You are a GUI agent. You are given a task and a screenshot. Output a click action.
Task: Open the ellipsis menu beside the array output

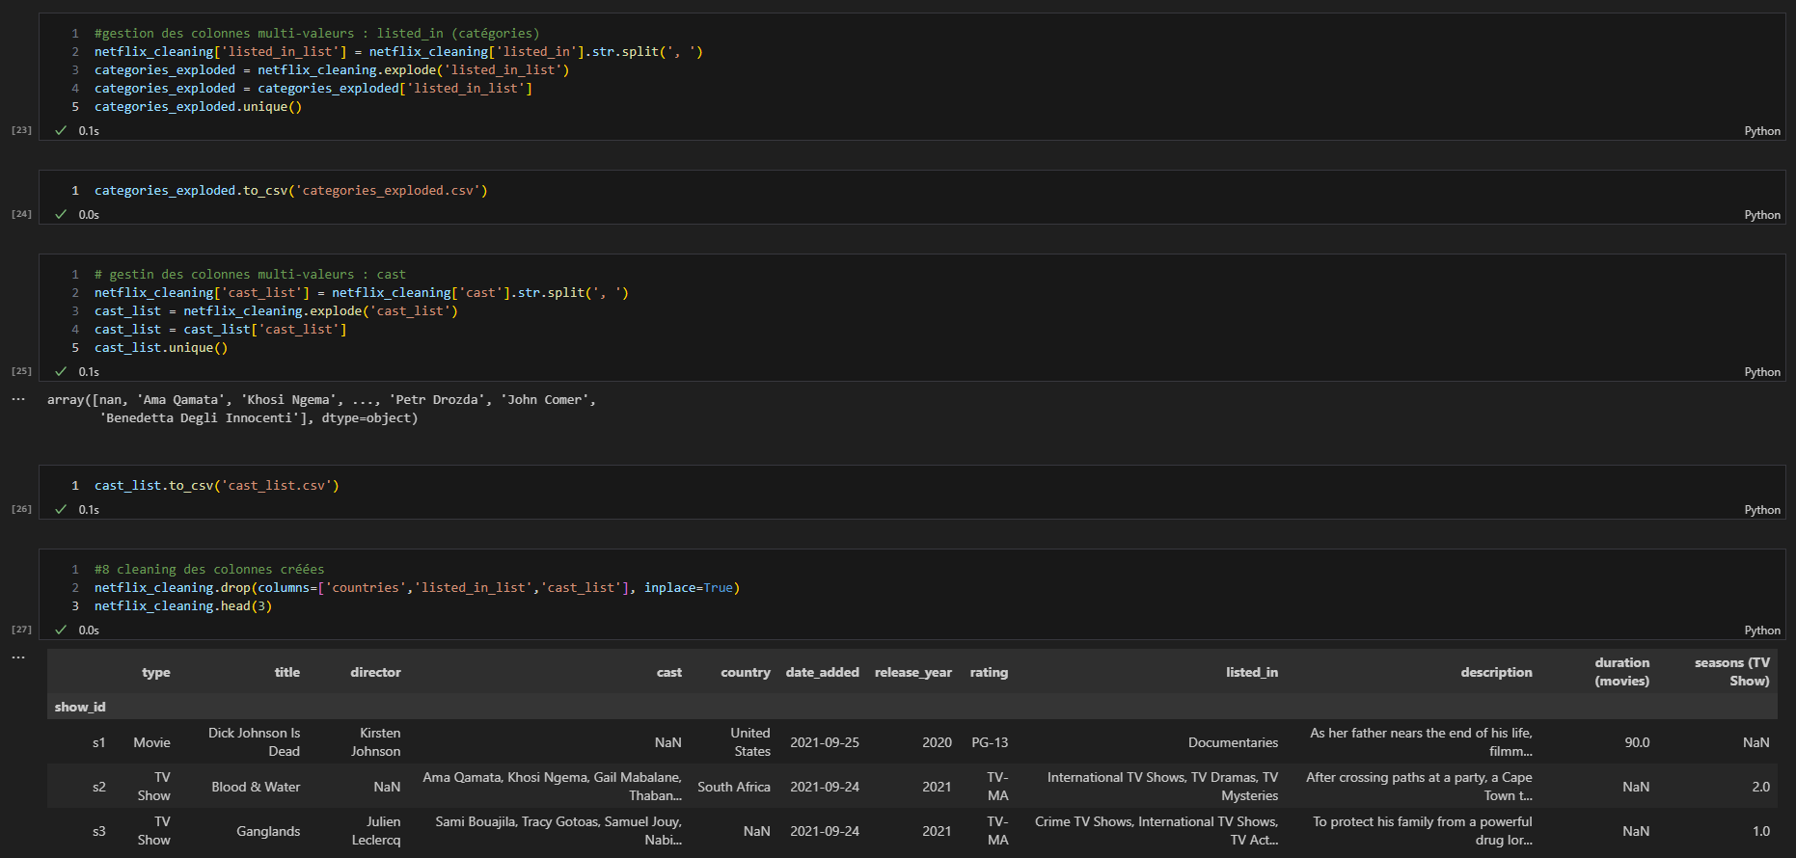pos(18,399)
